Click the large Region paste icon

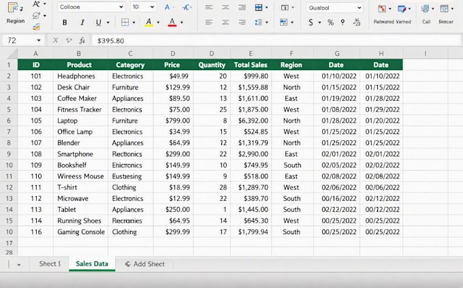[15, 8]
